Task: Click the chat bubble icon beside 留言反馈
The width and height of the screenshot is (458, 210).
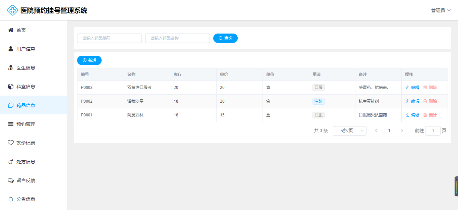Action: click(x=11, y=180)
